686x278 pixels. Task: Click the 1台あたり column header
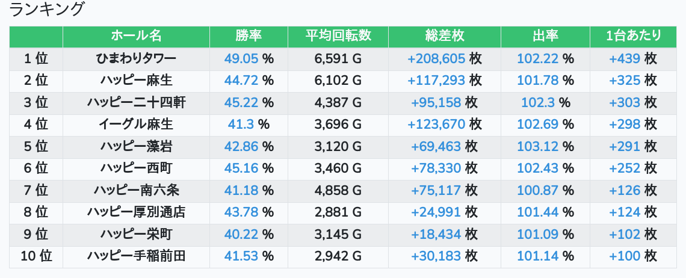633,36
